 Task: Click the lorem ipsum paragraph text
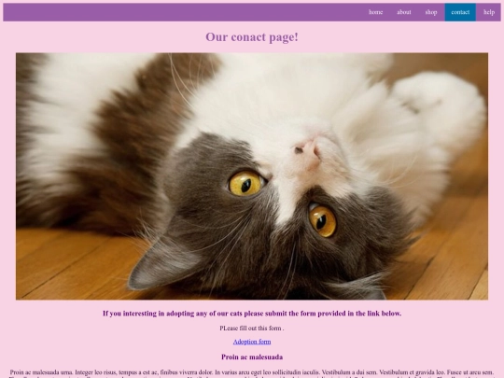[x=252, y=374]
